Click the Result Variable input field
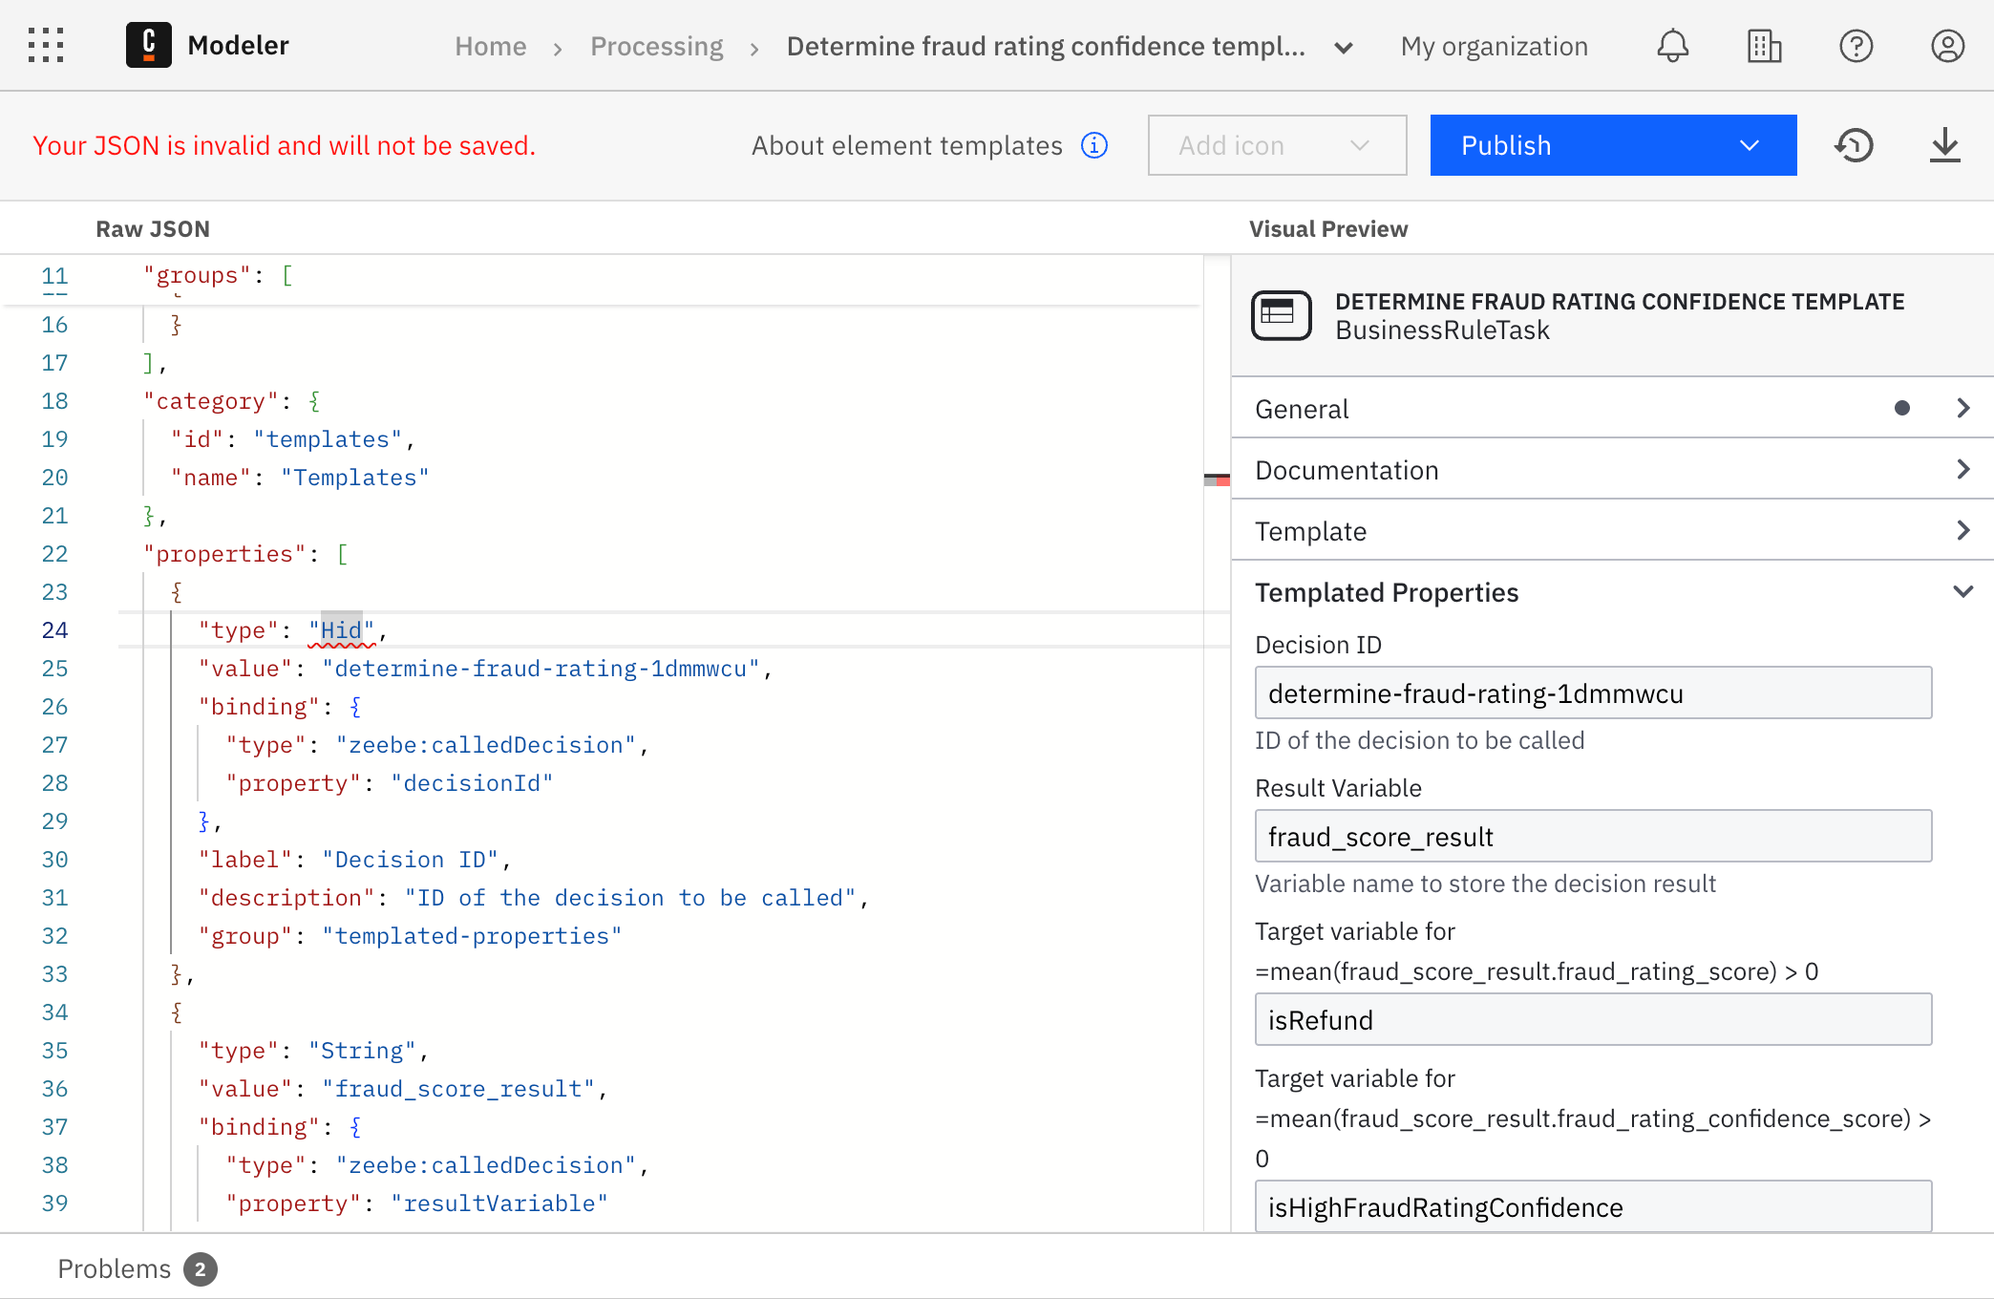The width and height of the screenshot is (1994, 1299). pyautogui.click(x=1593, y=837)
